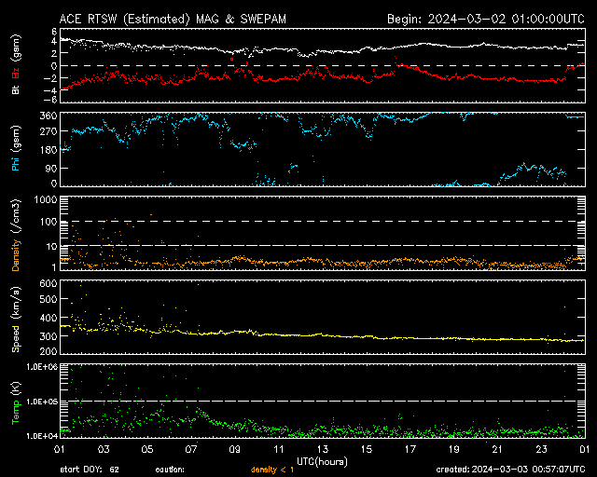This screenshot has width=597, height=477.
Task: Click the green Temp (K) axis label
Action: 16,401
